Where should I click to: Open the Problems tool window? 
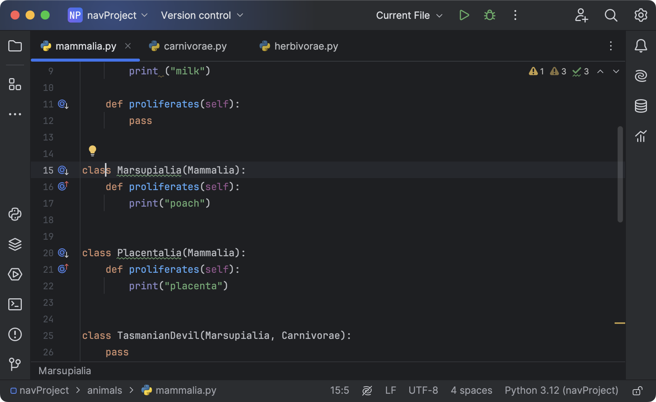[x=15, y=334]
